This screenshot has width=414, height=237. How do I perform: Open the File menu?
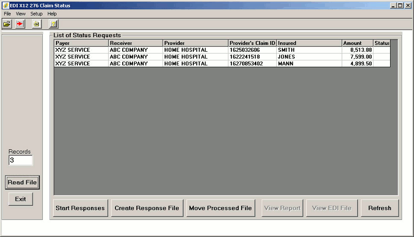[x=7, y=14]
